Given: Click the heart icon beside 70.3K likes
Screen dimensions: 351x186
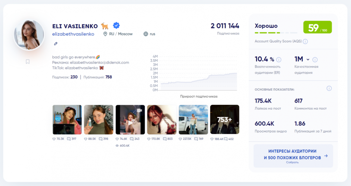Looking at the screenshot, I should tap(54, 139).
